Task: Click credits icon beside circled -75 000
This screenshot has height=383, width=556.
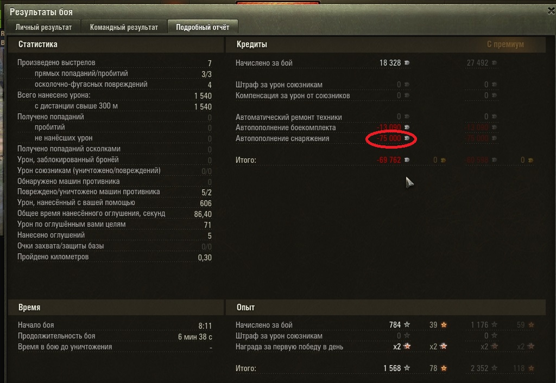Action: pos(407,138)
